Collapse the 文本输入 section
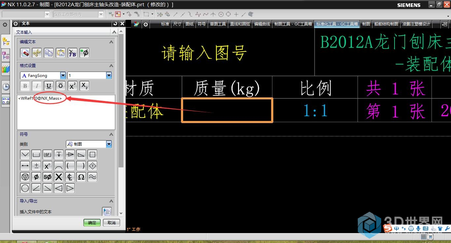The height and width of the screenshot is (243, 451). point(114,32)
